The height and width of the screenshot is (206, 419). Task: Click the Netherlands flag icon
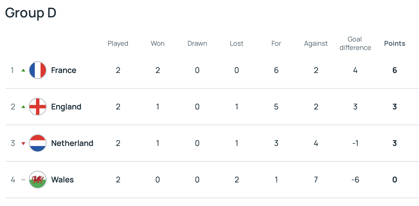38,143
